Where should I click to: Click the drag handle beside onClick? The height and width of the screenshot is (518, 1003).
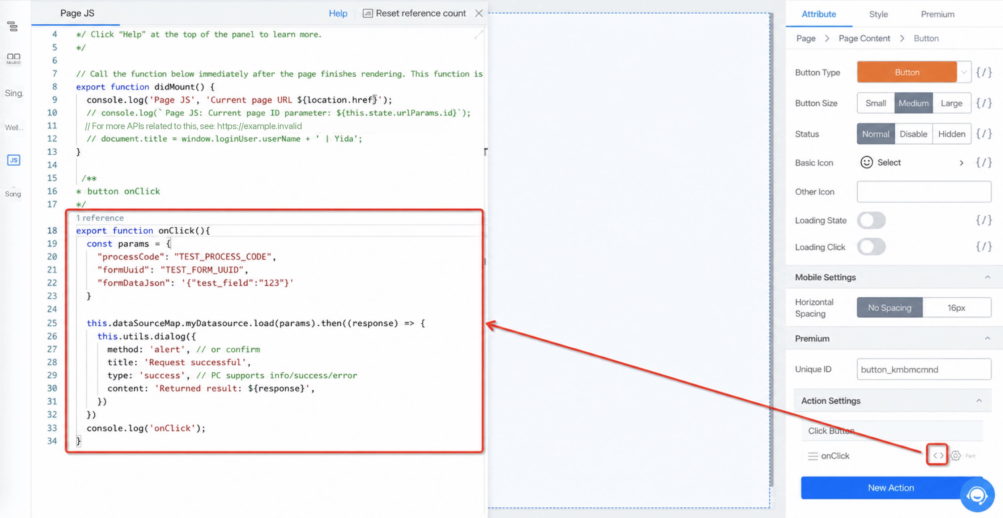coord(812,456)
